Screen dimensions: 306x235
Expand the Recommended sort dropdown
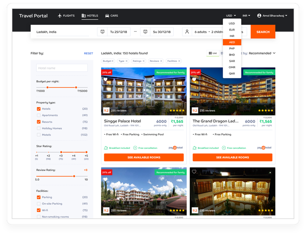(262, 53)
